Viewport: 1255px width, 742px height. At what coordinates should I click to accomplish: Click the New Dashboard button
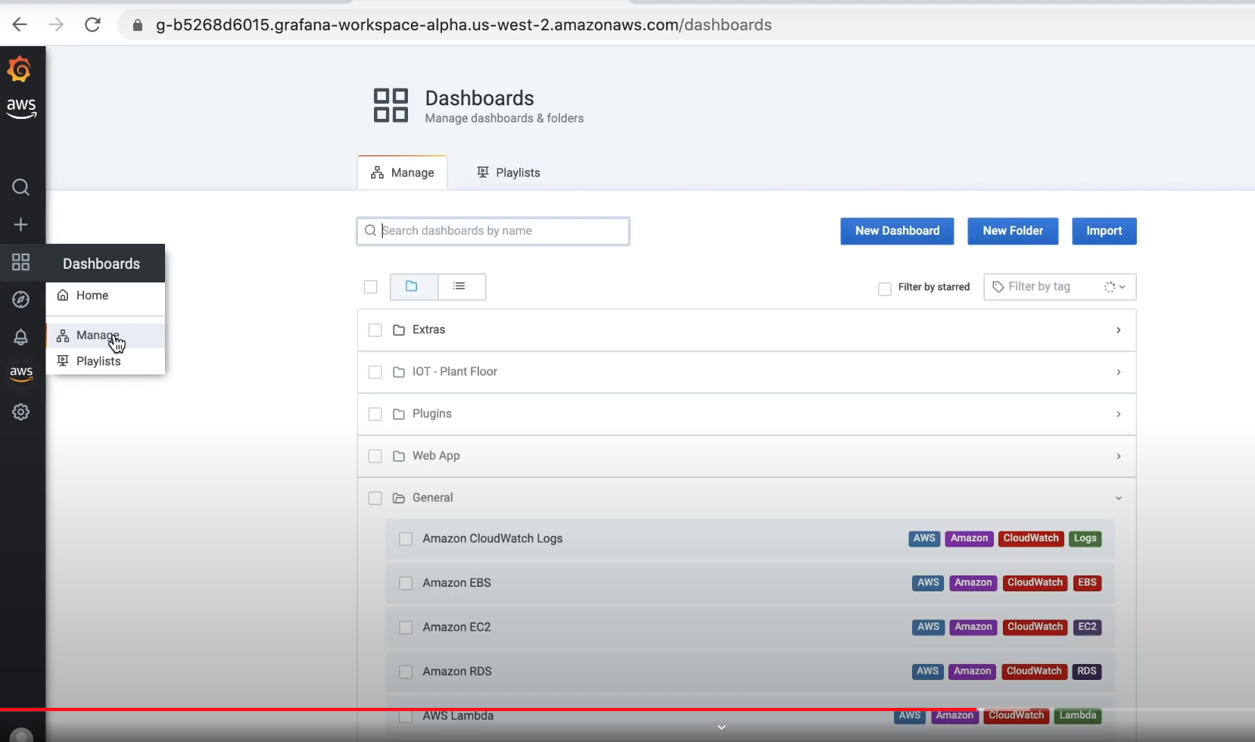pos(897,231)
